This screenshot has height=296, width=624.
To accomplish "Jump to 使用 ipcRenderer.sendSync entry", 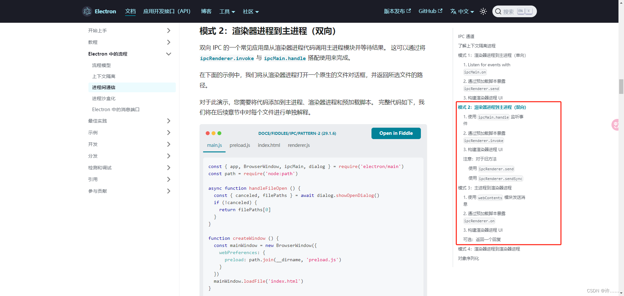I will point(496,178).
